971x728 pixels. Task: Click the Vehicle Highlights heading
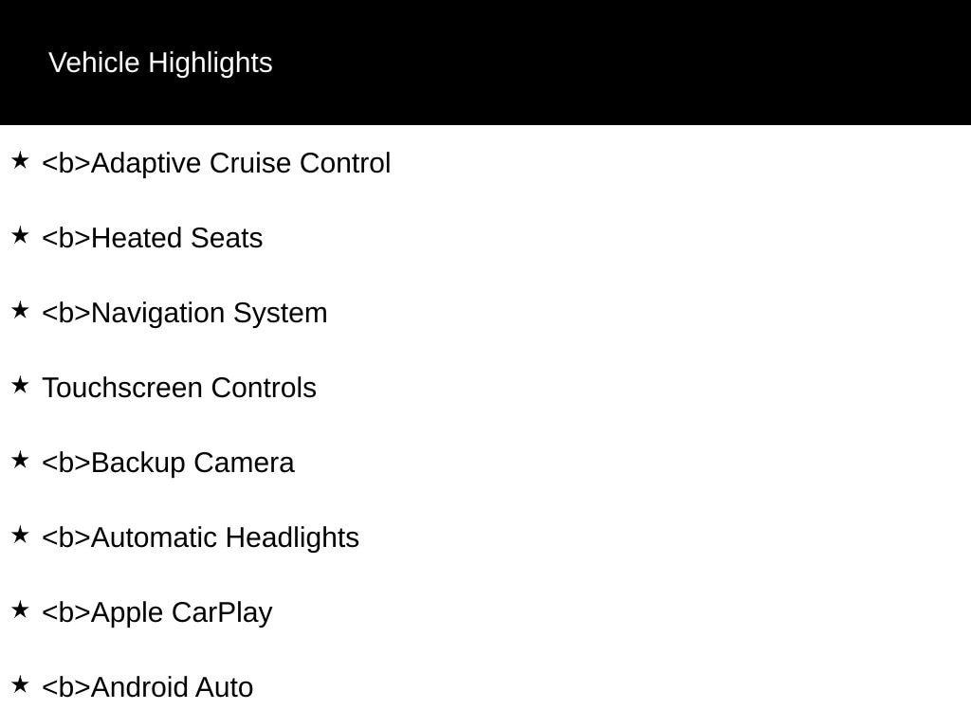[x=160, y=63]
